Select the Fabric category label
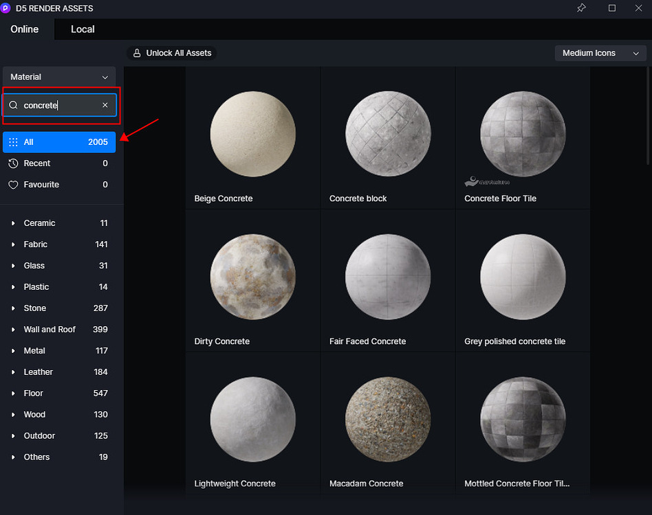 click(35, 244)
